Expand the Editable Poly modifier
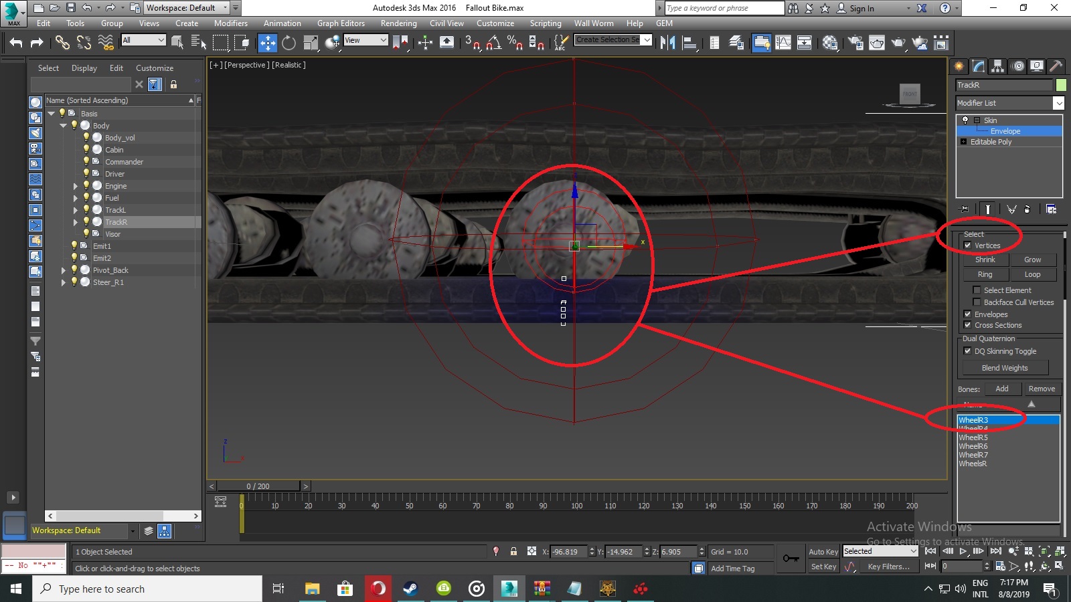The width and height of the screenshot is (1071, 602). click(x=963, y=142)
